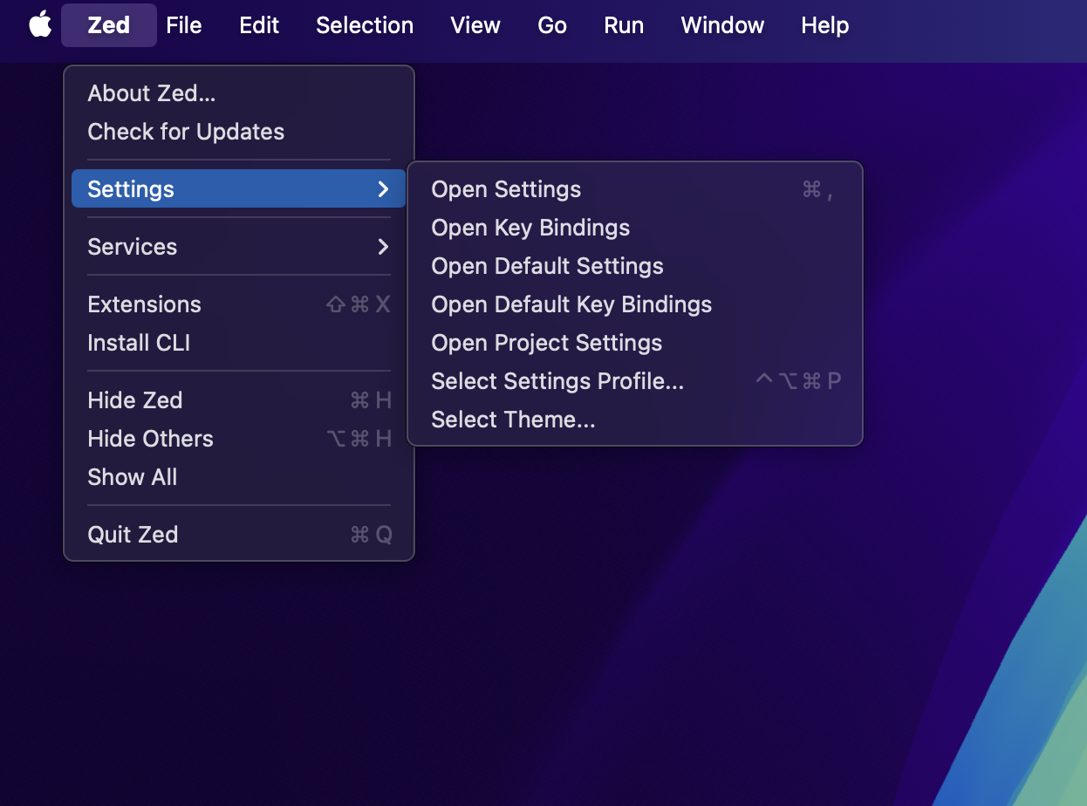Click the Apple logo icon
This screenshot has width=1087, height=806.
point(40,25)
